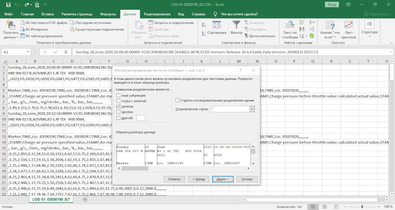Click the Сортировка sort icon

coord(216,25)
